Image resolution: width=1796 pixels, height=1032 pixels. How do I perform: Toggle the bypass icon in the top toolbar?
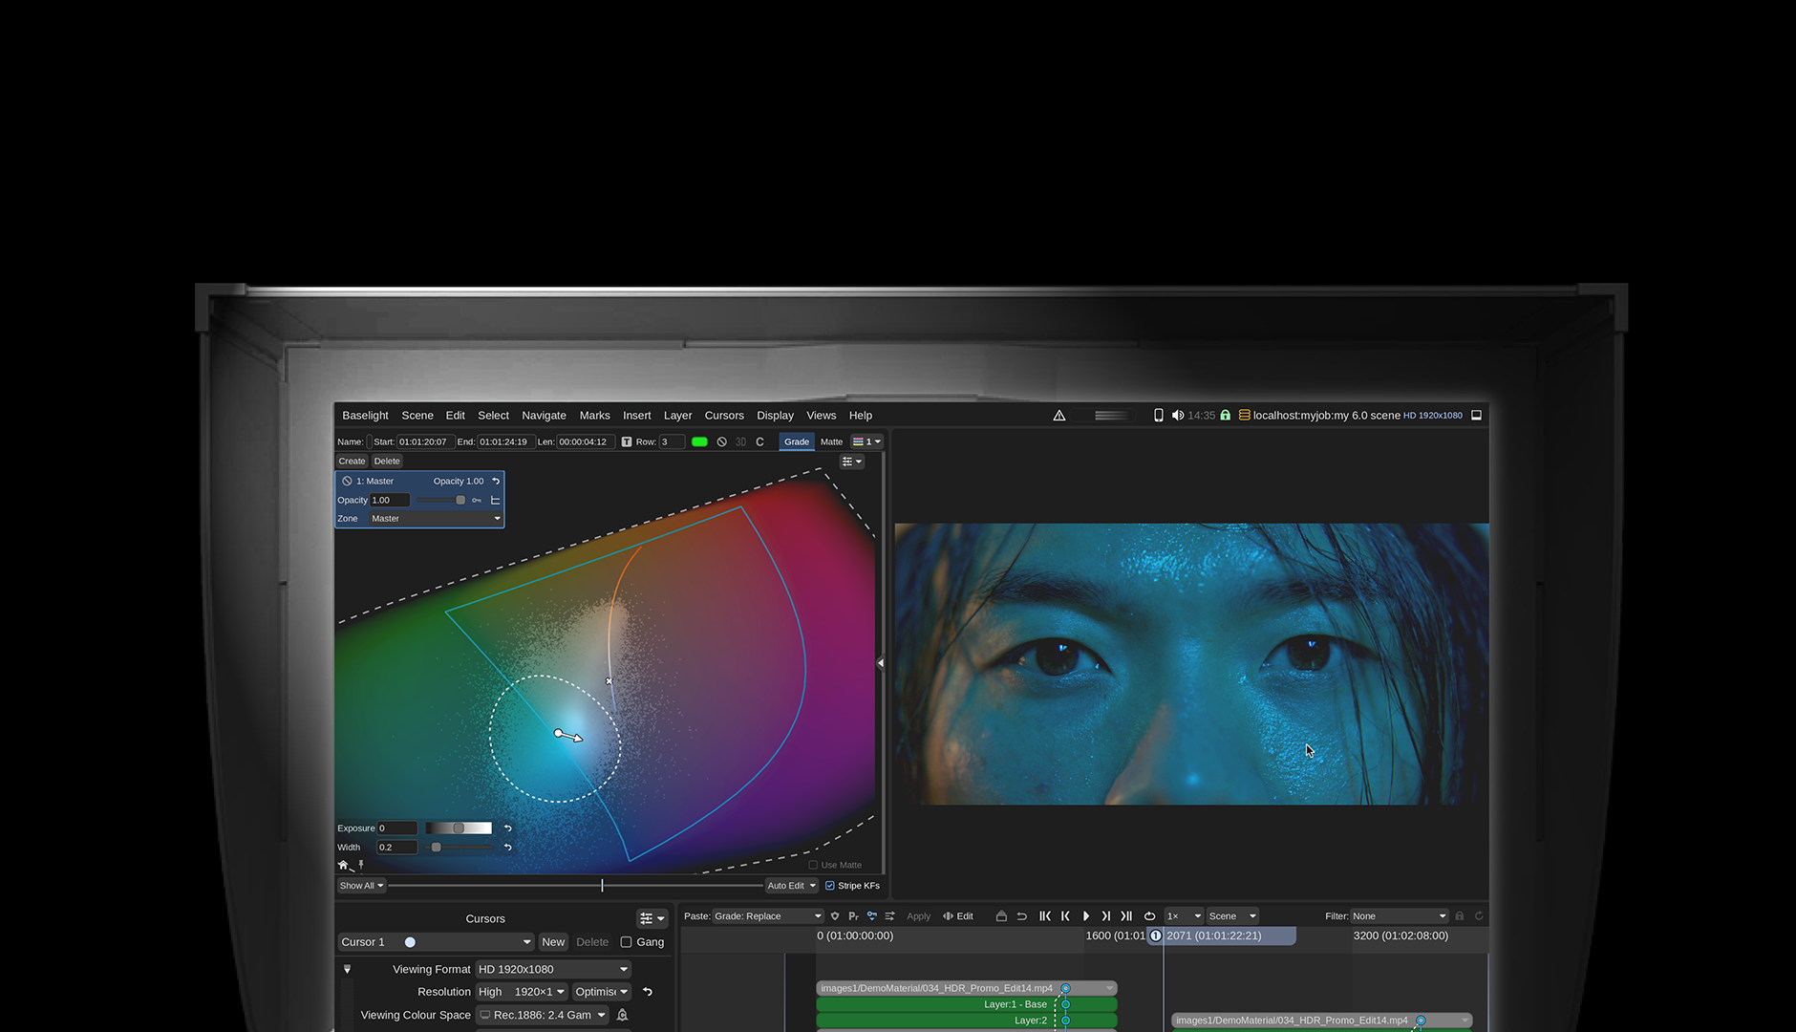722,441
